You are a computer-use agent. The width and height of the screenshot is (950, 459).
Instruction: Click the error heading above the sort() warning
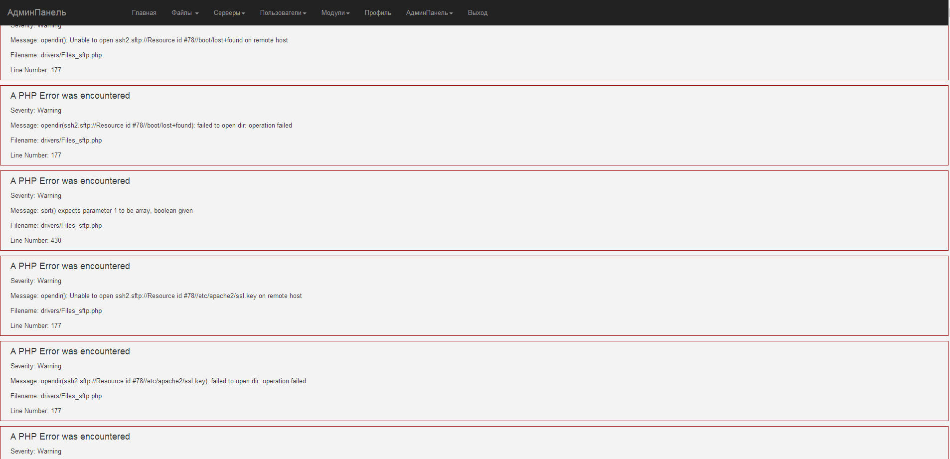pyautogui.click(x=70, y=181)
